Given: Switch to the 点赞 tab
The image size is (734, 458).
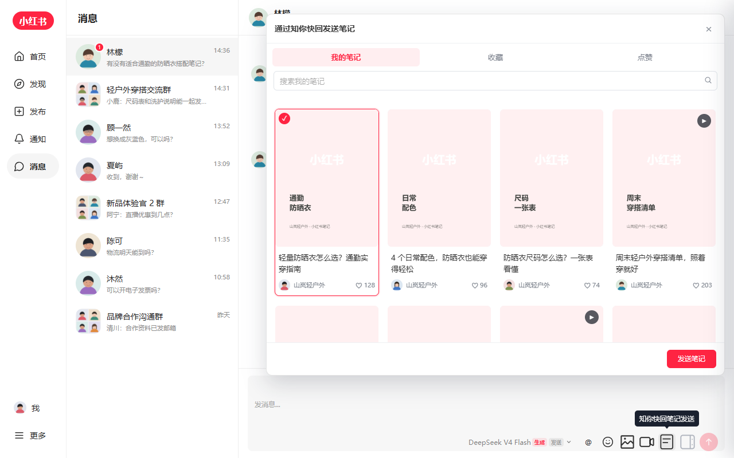Looking at the screenshot, I should [645, 57].
